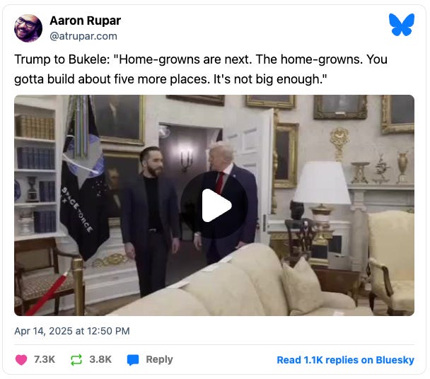The height and width of the screenshot is (379, 430).
Task: Select the Reply text label
Action: pyautogui.click(x=159, y=359)
